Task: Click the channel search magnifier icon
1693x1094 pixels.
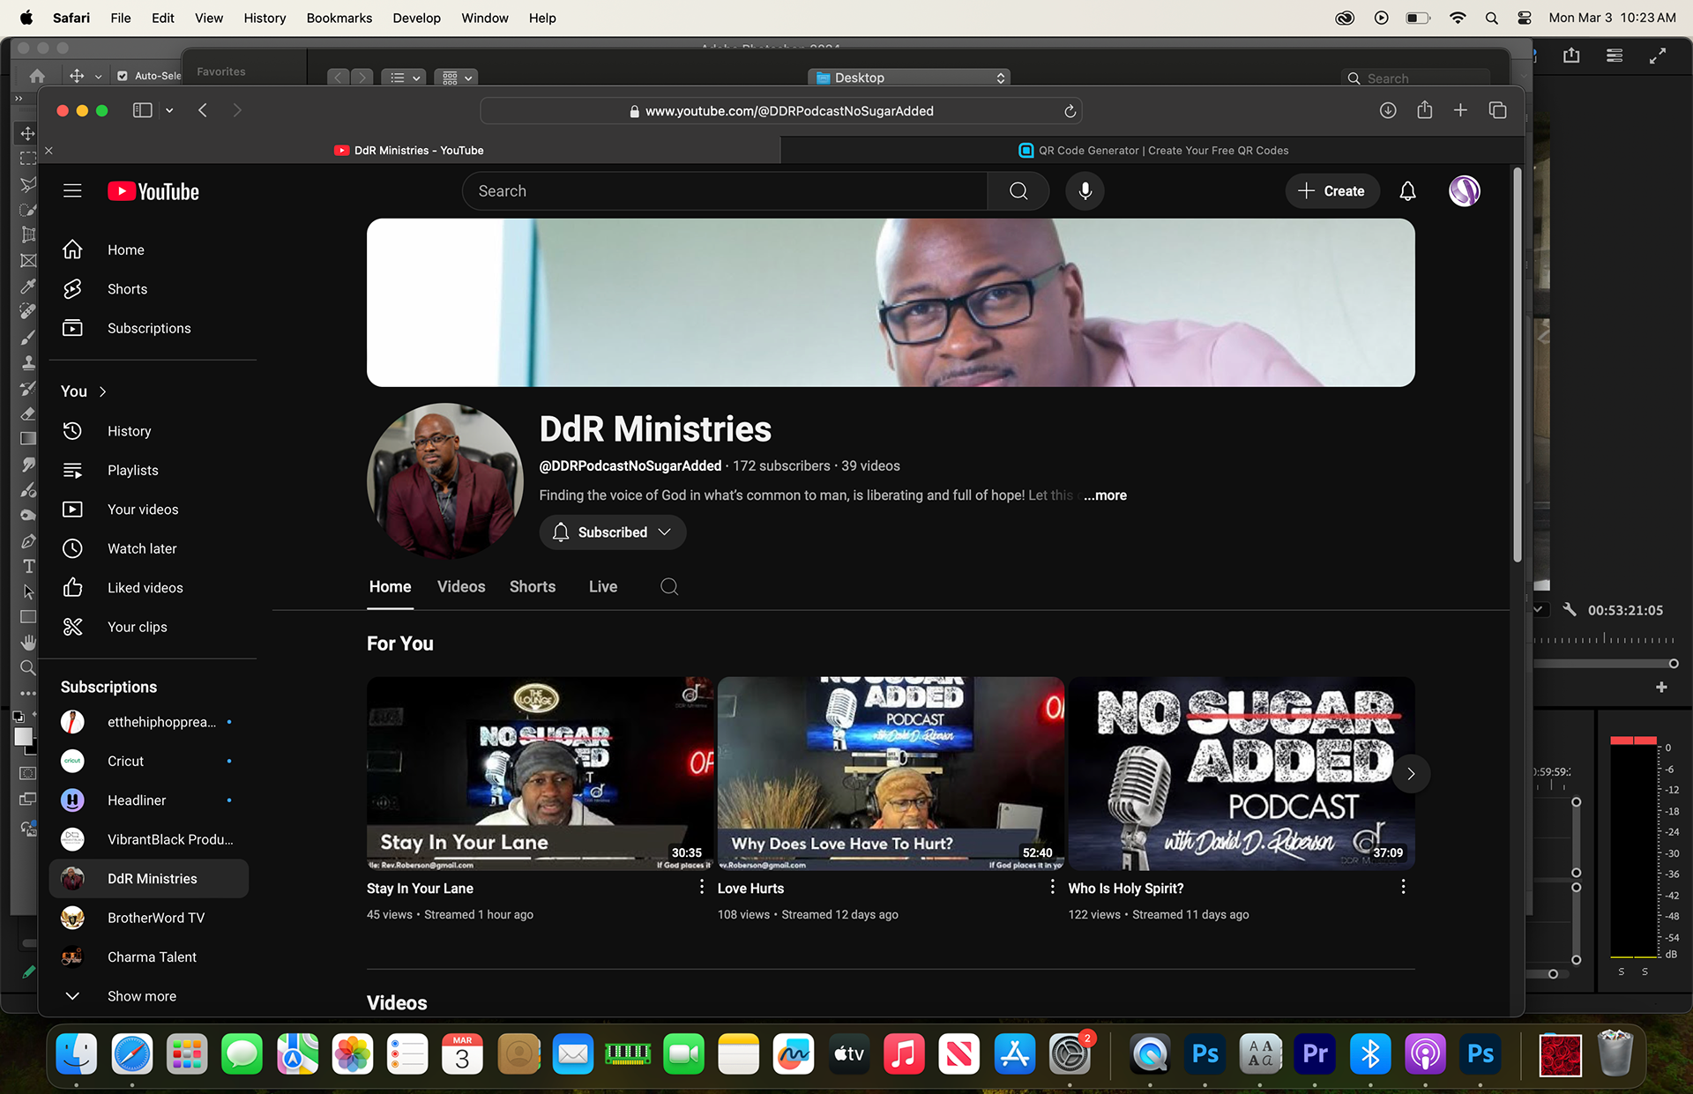Action: point(669,586)
